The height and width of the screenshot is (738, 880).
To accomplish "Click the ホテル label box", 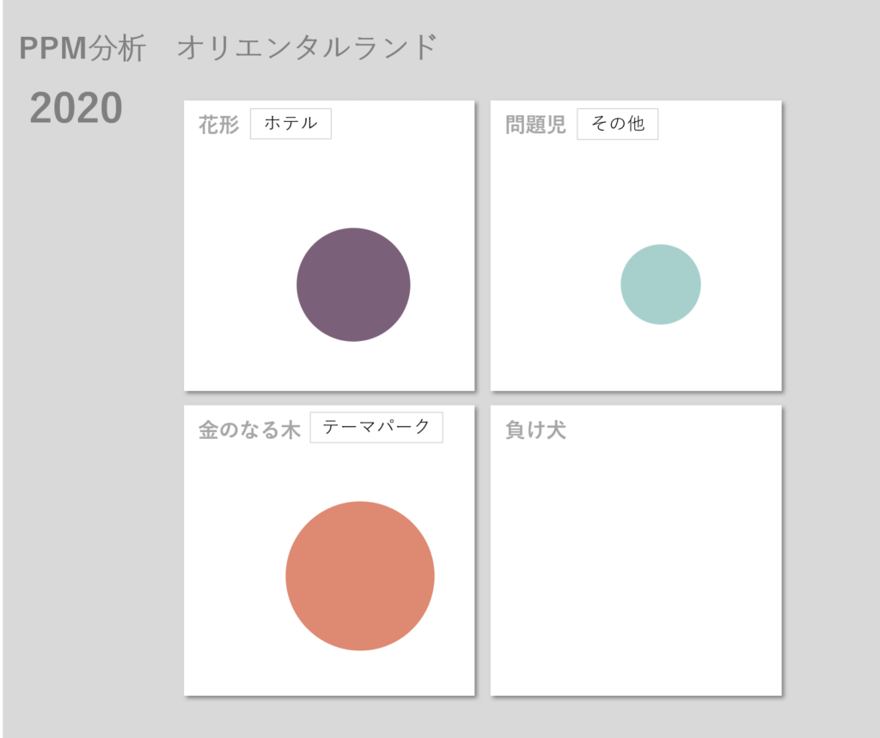I will [290, 124].
